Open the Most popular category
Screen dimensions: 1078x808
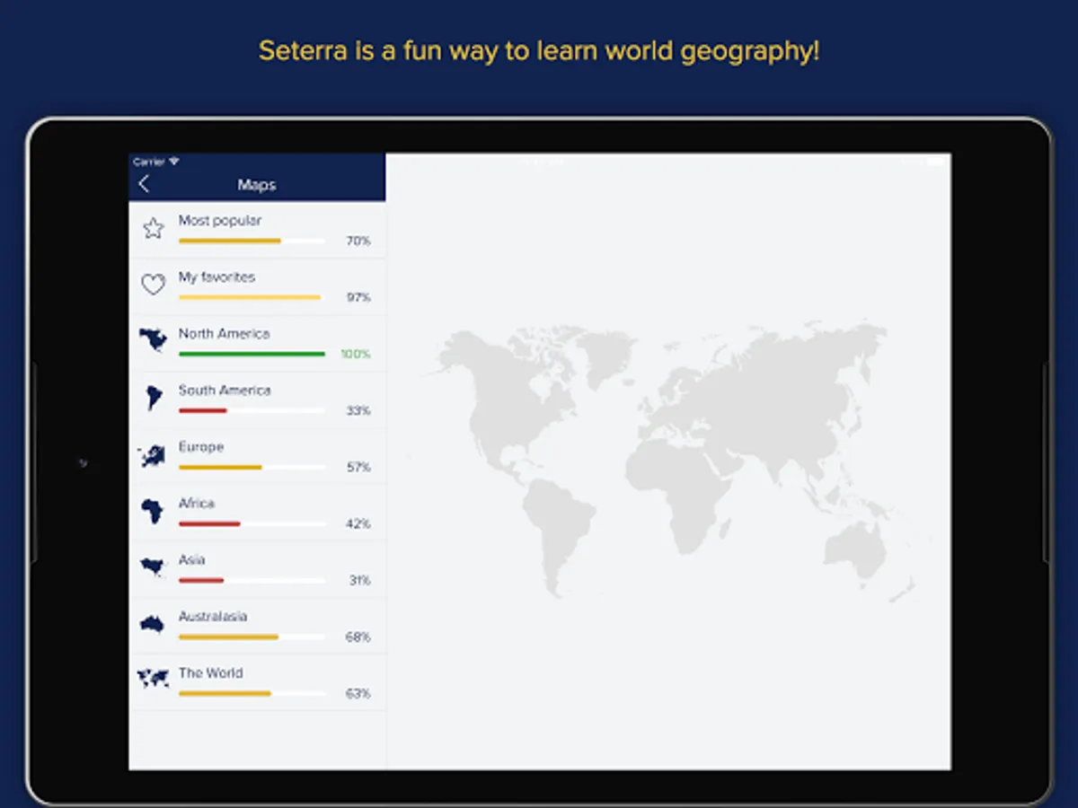257,230
